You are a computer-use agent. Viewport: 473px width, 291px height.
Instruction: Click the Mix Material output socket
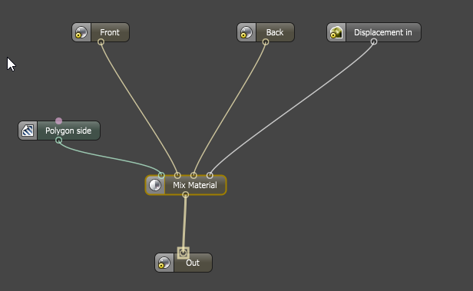point(186,195)
